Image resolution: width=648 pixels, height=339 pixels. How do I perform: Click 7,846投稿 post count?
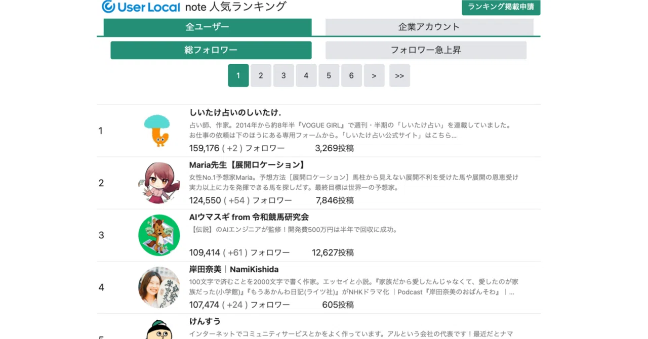(x=335, y=200)
